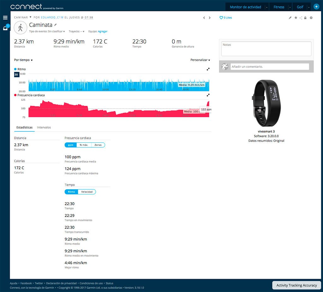Click the vivosmart 3 device image
The image size is (323, 292).
(266, 103)
